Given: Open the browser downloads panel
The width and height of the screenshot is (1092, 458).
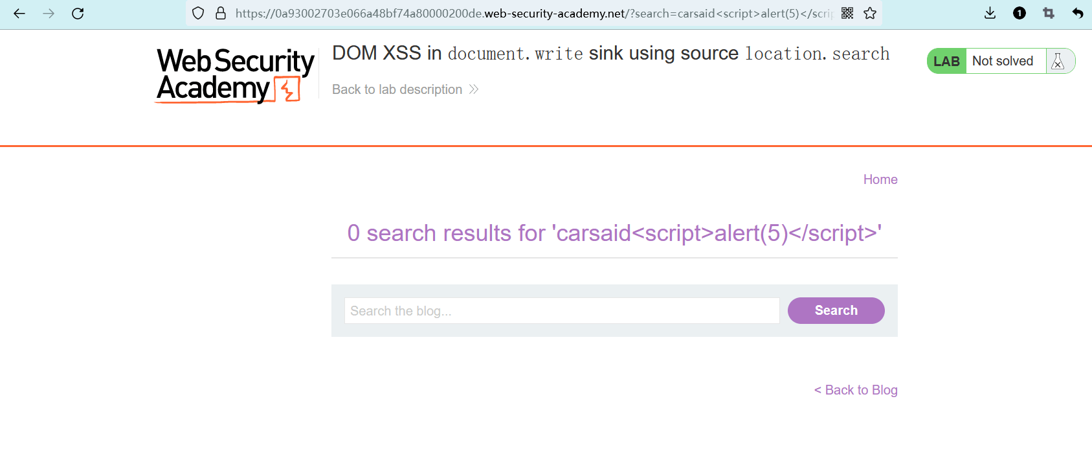Looking at the screenshot, I should tap(990, 14).
